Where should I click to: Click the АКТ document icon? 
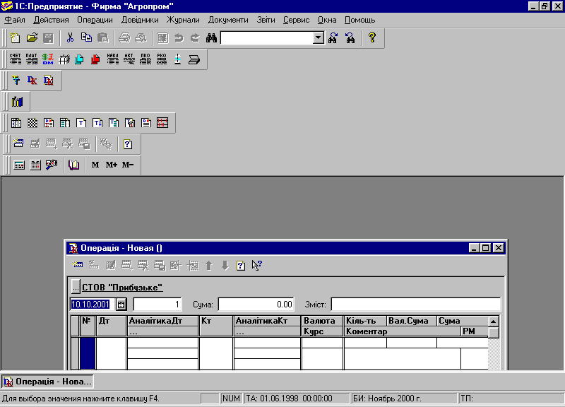click(x=129, y=59)
